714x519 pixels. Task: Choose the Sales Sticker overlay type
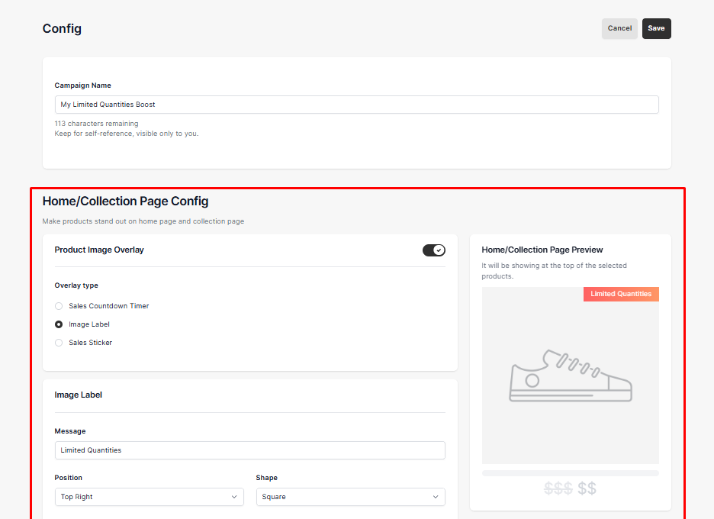pyautogui.click(x=59, y=343)
